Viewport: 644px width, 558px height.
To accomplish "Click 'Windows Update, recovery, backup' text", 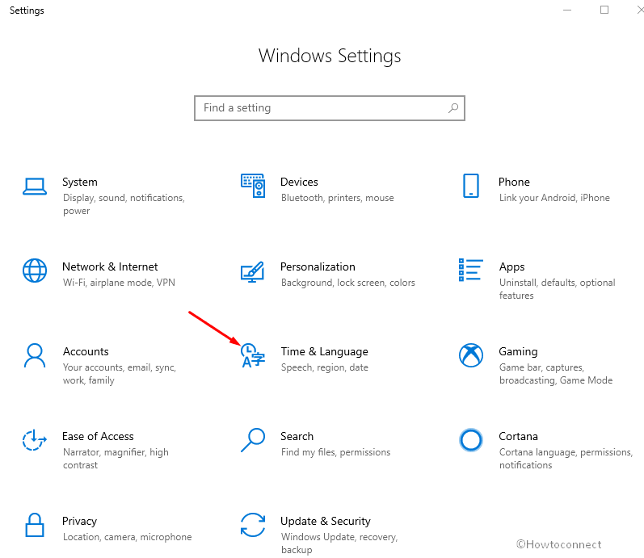I will pos(339,543).
